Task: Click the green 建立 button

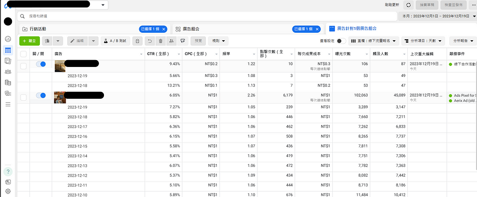Action: [x=29, y=41]
